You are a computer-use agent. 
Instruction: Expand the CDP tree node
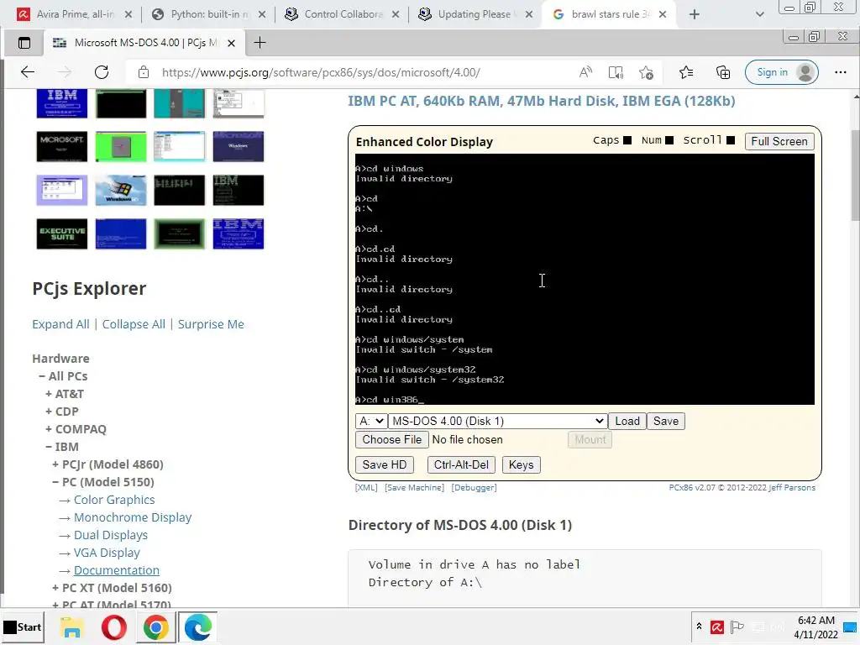(x=49, y=412)
